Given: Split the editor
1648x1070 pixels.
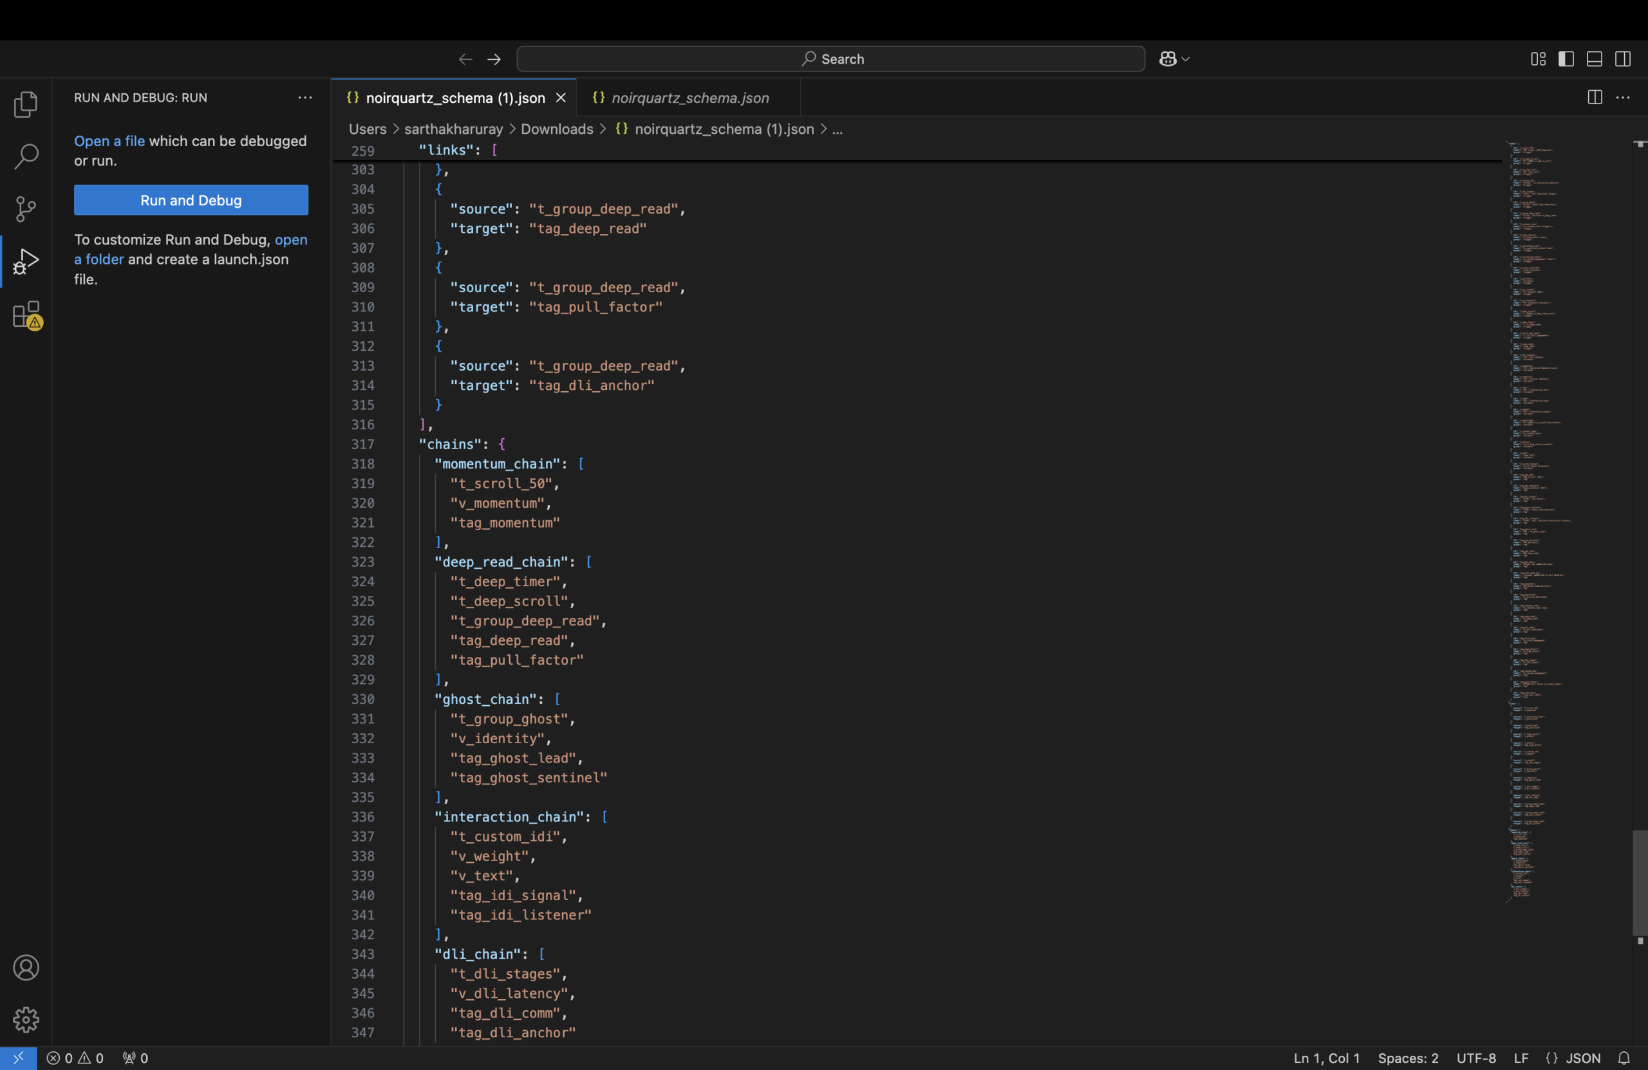Looking at the screenshot, I should [x=1594, y=98].
